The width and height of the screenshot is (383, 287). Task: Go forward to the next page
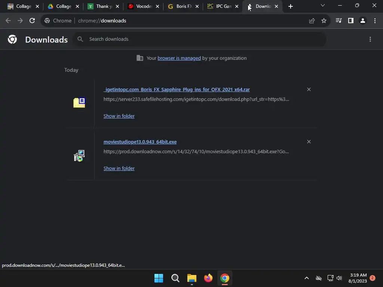(x=20, y=21)
